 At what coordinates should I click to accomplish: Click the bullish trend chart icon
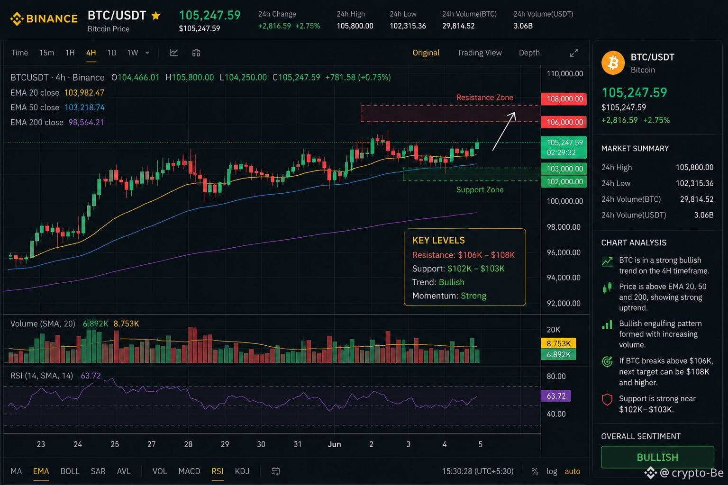point(607,261)
